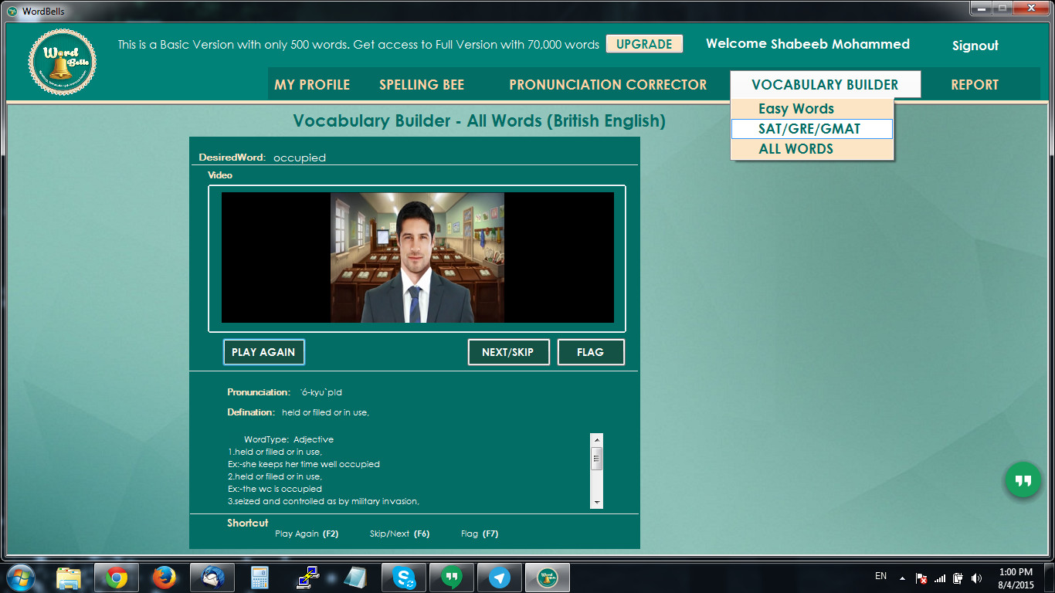
Task: Select ALL WORDS option
Action: [796, 149]
